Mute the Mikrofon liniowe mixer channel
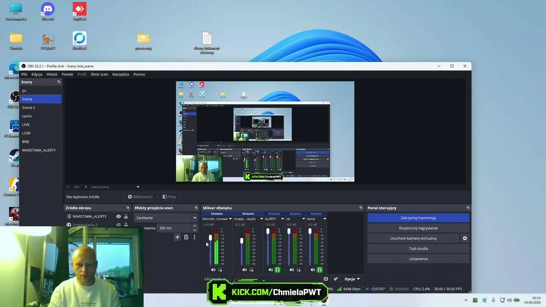 213,269
